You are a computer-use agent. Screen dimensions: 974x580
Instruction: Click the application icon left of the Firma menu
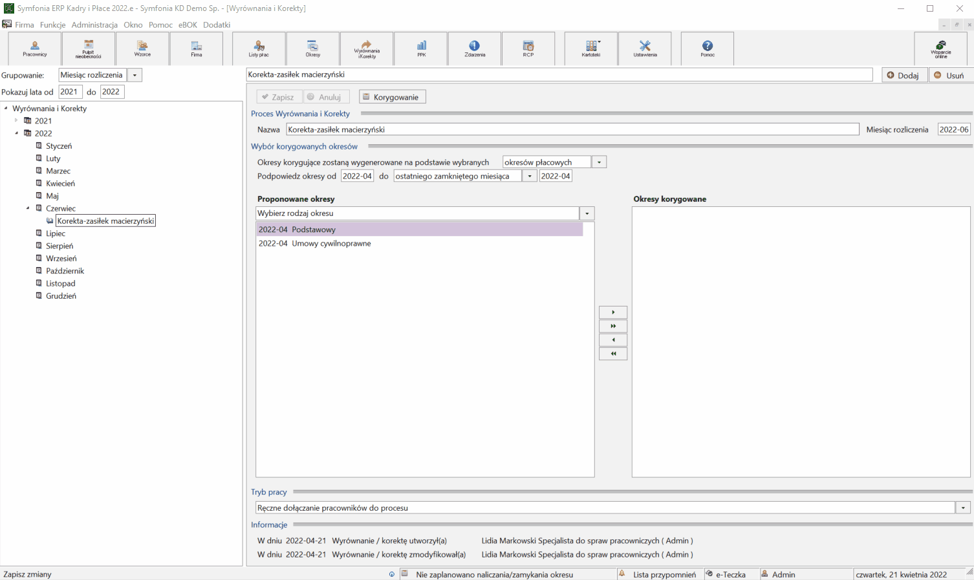click(6, 25)
